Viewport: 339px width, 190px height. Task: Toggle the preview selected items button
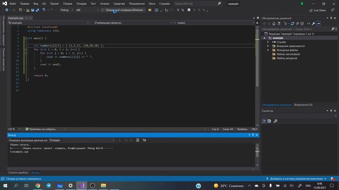(x=318, y=23)
